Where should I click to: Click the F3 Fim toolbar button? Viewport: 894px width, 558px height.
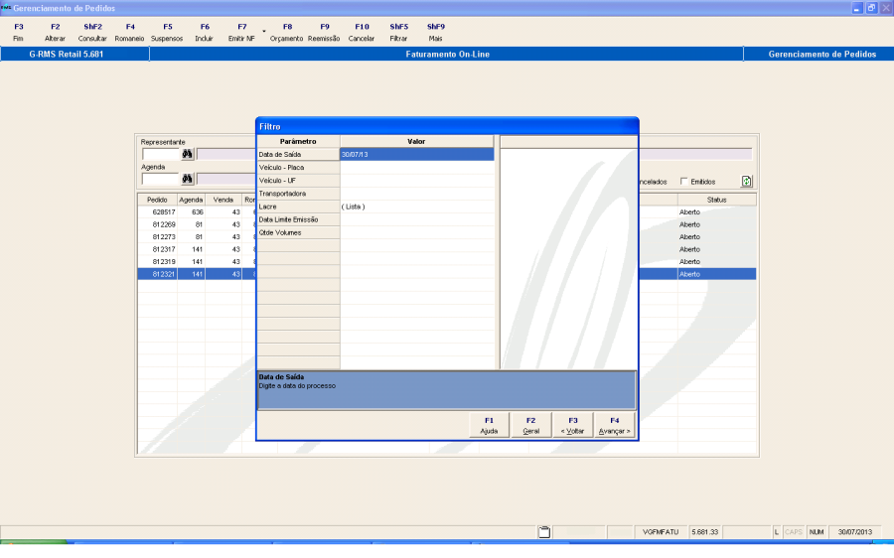(18, 33)
